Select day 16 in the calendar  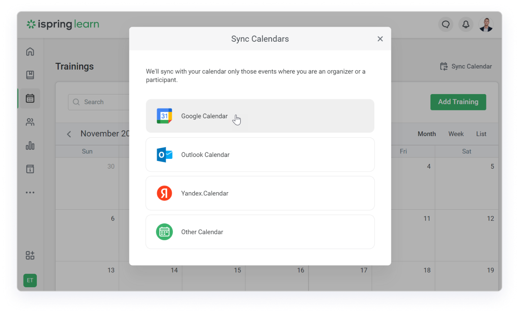tap(300, 270)
